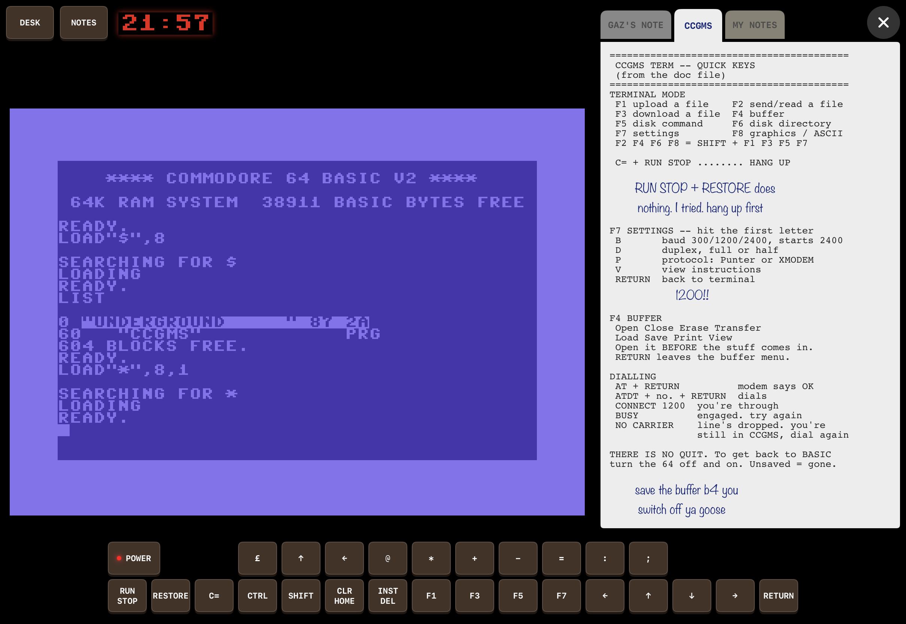Hit the RESTORE key

pyautogui.click(x=171, y=596)
